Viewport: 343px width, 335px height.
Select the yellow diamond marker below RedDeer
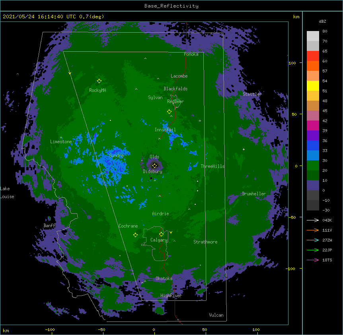coord(169,112)
